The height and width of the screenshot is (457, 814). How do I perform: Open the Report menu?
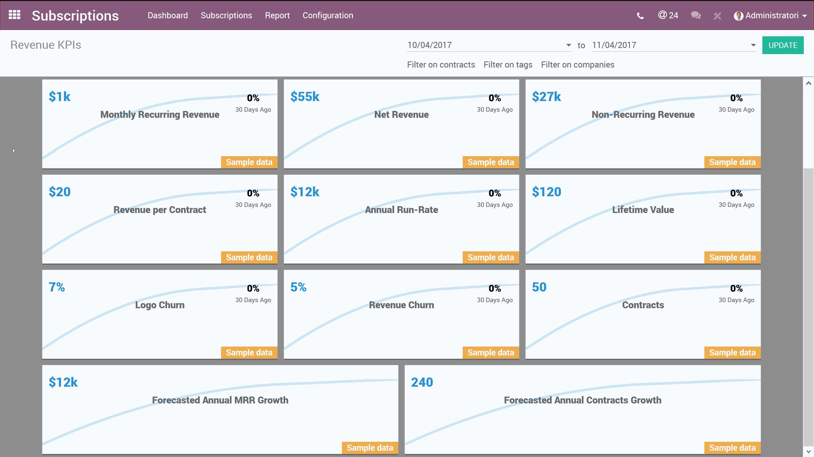(278, 15)
